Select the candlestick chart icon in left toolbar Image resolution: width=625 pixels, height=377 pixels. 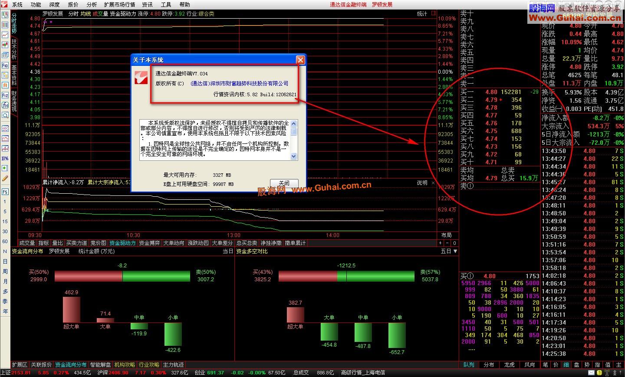coord(5,45)
